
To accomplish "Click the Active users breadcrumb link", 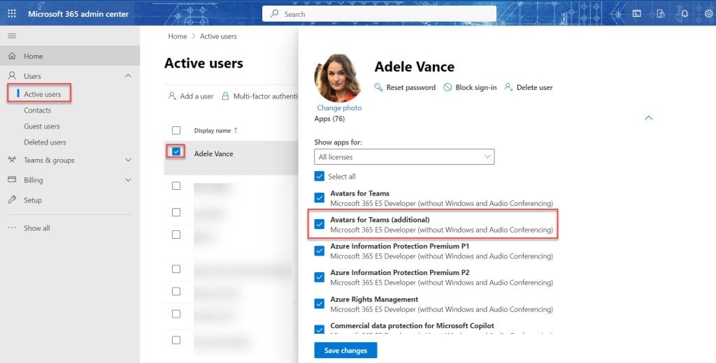I will click(218, 36).
